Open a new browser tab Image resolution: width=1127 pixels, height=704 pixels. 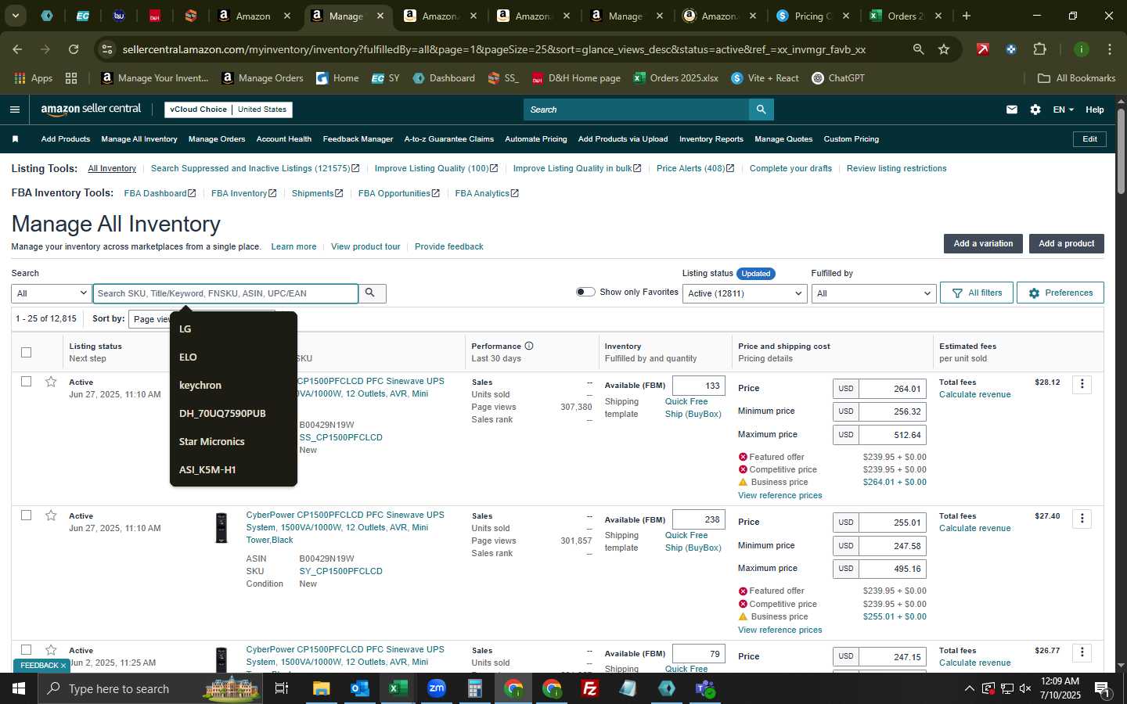click(x=967, y=16)
